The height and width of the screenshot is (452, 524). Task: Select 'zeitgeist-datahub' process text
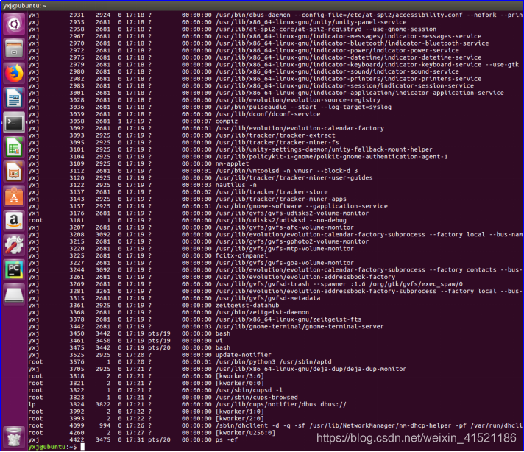[x=247, y=306]
